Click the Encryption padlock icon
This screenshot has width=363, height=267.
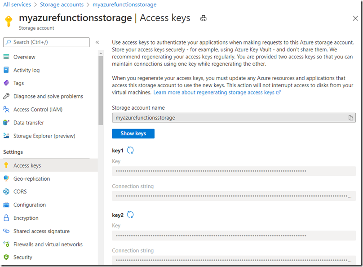[x=6, y=218]
